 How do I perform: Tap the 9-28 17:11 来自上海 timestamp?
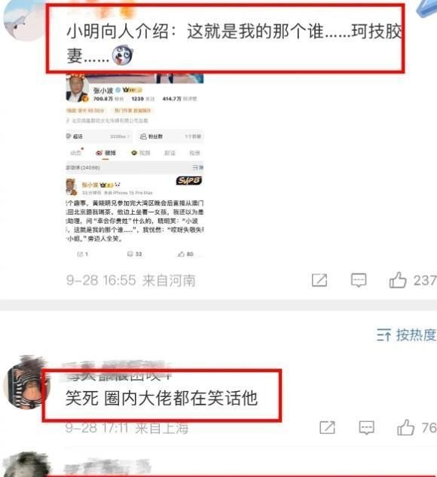[127, 428]
